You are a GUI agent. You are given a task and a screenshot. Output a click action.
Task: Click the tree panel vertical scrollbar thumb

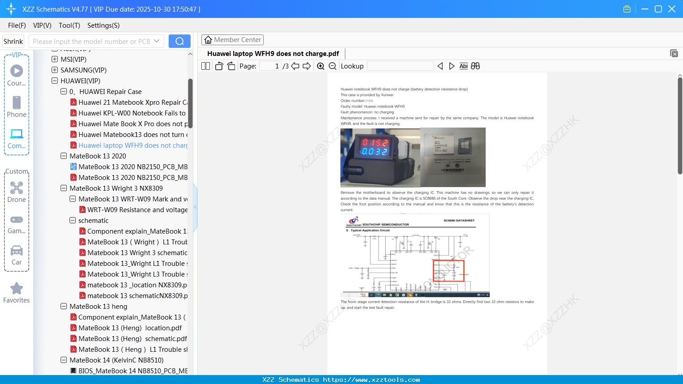pos(190,103)
